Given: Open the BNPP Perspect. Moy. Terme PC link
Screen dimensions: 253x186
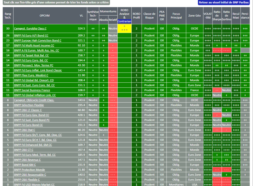Looking at the screenshot, I should click(x=34, y=65).
